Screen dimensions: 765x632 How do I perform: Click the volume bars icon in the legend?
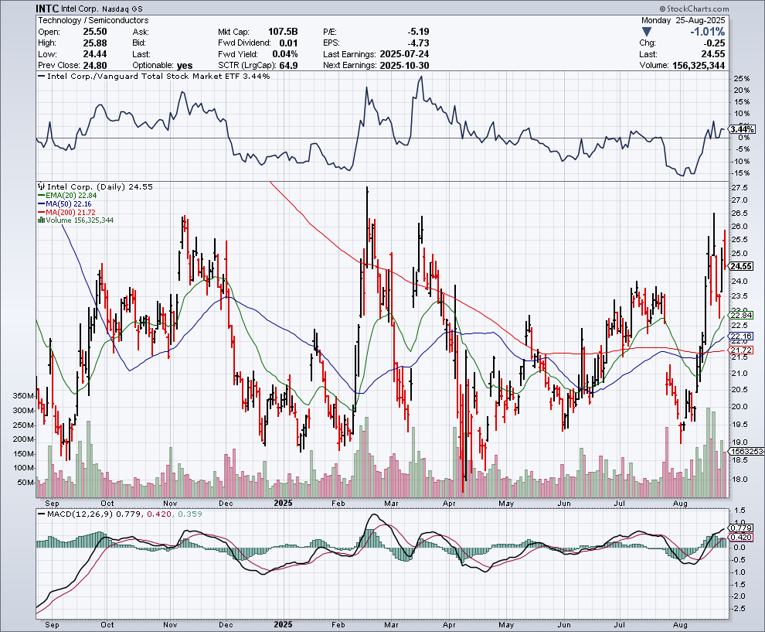42,220
